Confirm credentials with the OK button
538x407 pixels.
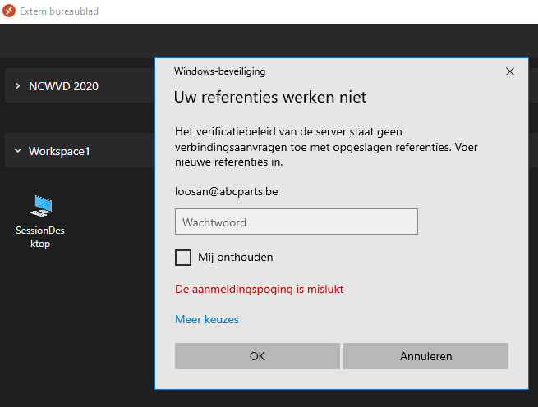pos(257,356)
